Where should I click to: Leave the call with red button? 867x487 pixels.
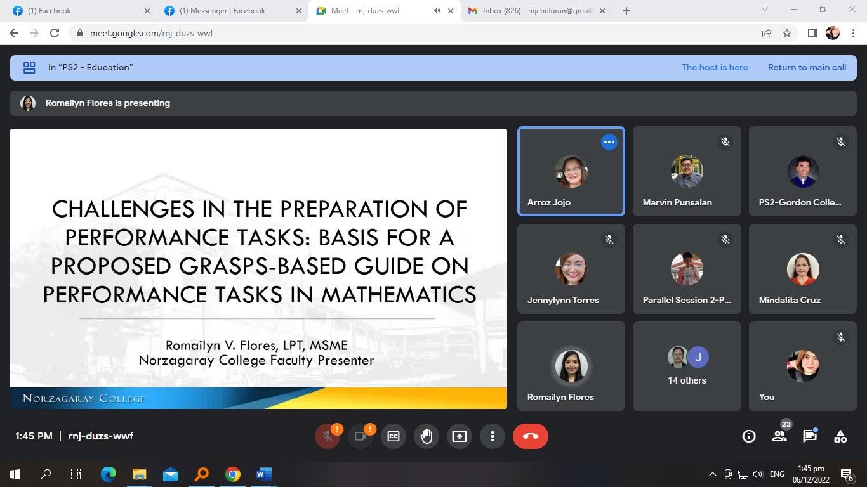(x=531, y=436)
